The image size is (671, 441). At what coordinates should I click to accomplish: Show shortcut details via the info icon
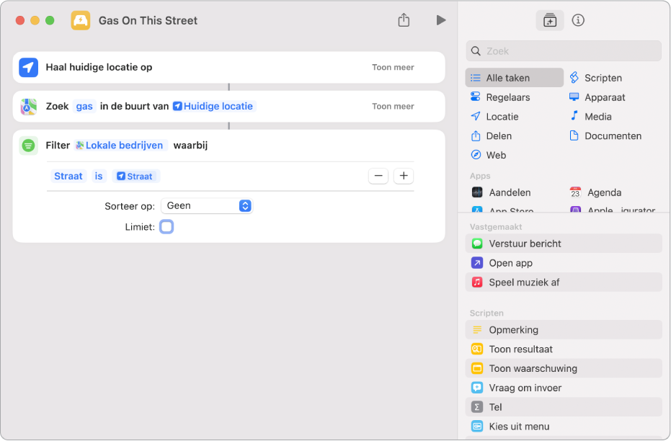(x=578, y=20)
